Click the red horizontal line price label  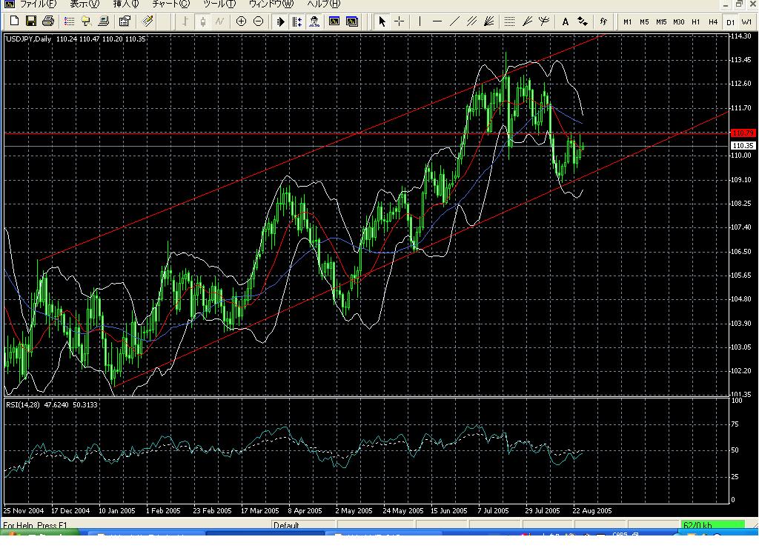(742, 133)
